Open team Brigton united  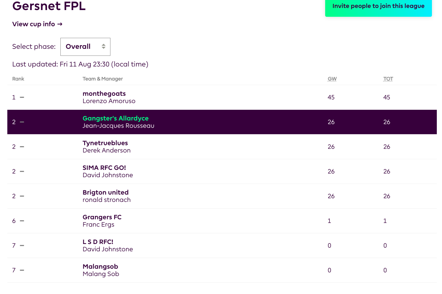coord(106,192)
